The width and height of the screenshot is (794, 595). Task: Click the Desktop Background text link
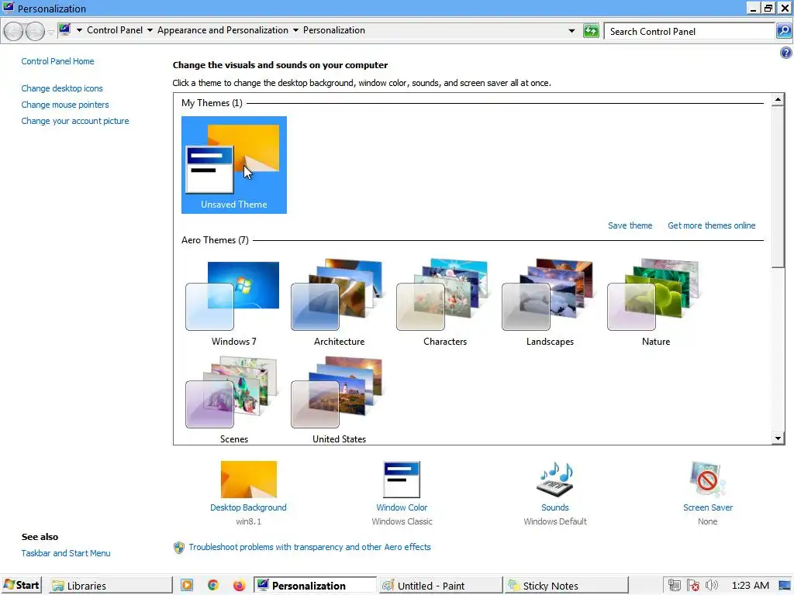point(248,507)
